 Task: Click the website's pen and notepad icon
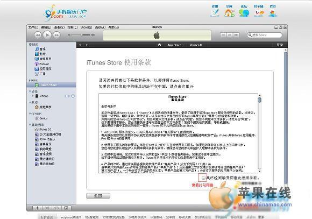click(x=215, y=13)
